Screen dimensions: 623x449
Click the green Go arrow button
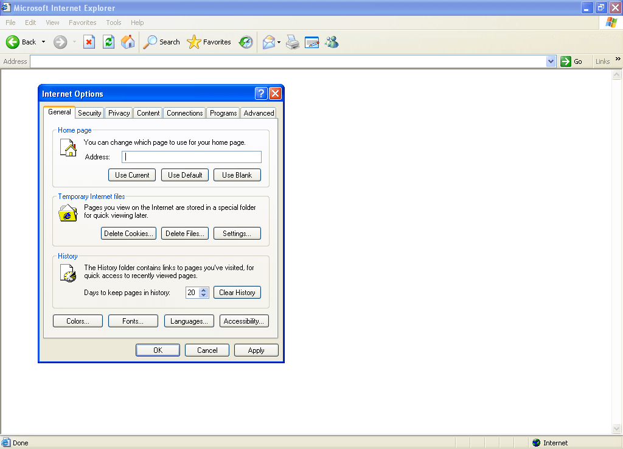click(565, 61)
